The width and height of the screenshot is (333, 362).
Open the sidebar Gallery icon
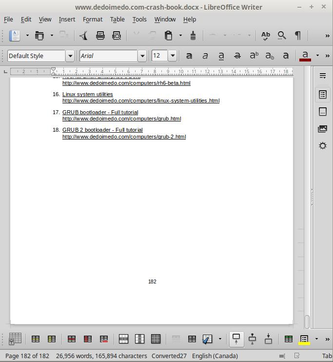tap(323, 129)
